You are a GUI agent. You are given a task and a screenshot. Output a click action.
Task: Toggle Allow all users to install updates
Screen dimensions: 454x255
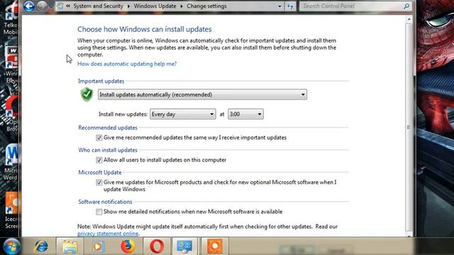(99, 160)
